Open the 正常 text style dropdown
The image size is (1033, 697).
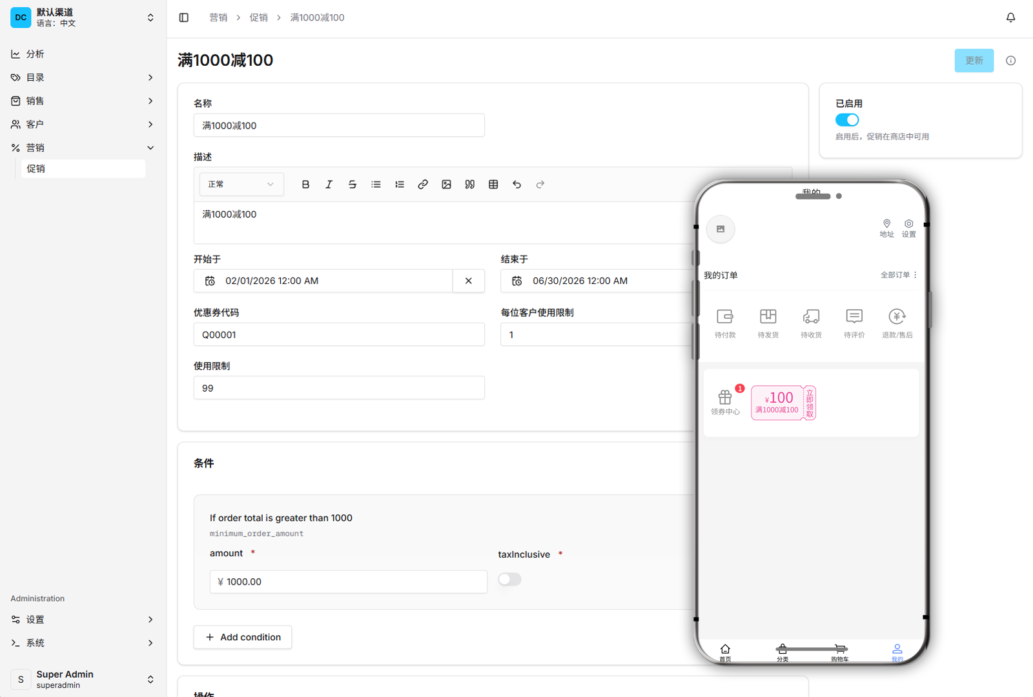click(241, 185)
